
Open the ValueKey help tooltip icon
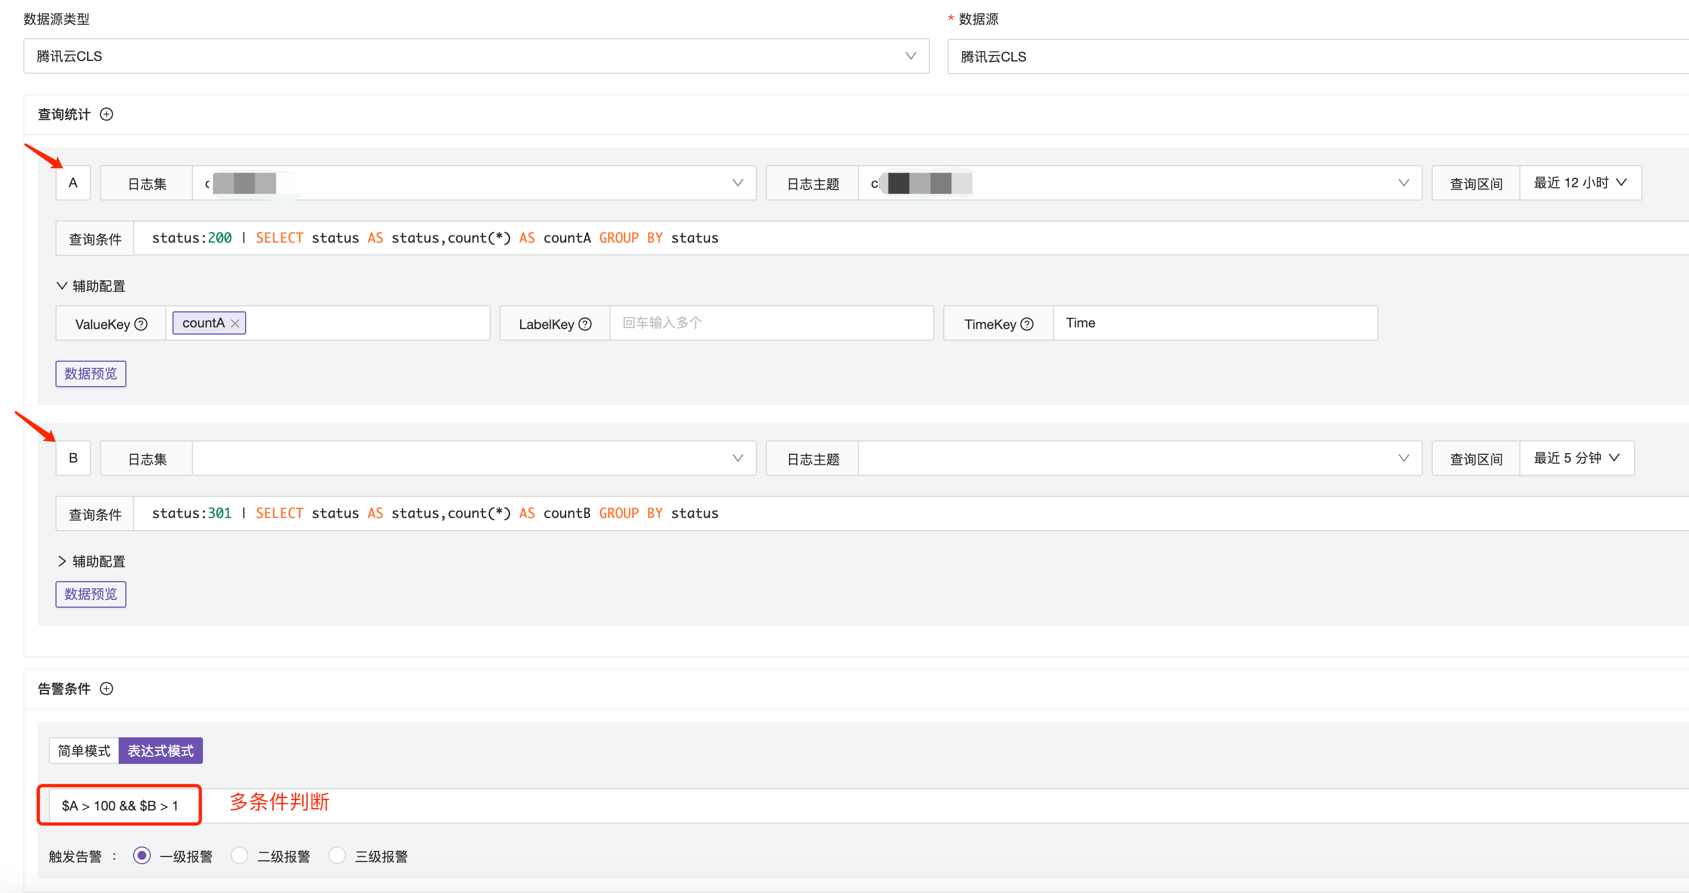(x=141, y=324)
